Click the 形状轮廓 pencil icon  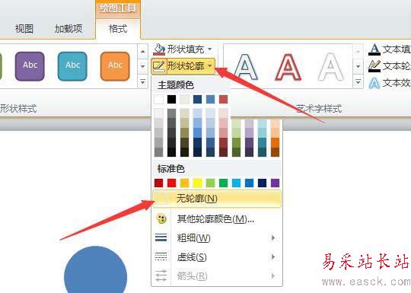coord(158,66)
